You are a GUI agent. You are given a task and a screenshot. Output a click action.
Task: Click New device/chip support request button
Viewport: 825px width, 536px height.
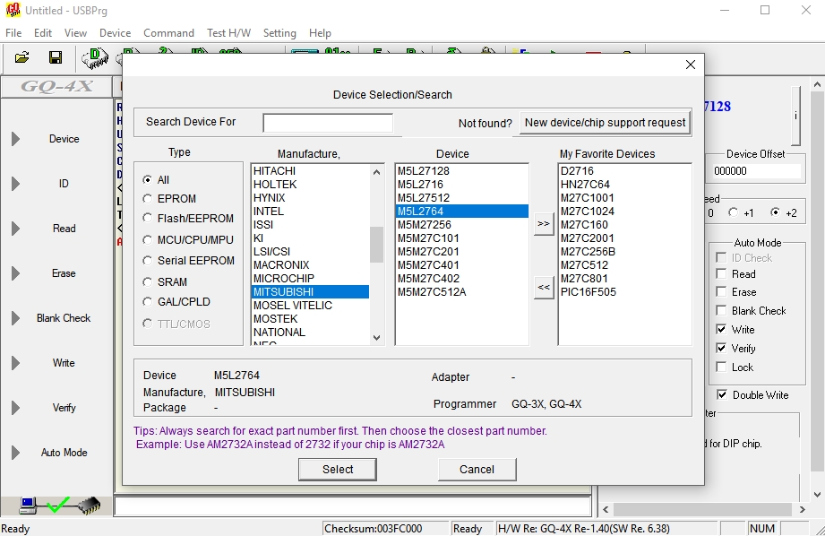(605, 123)
